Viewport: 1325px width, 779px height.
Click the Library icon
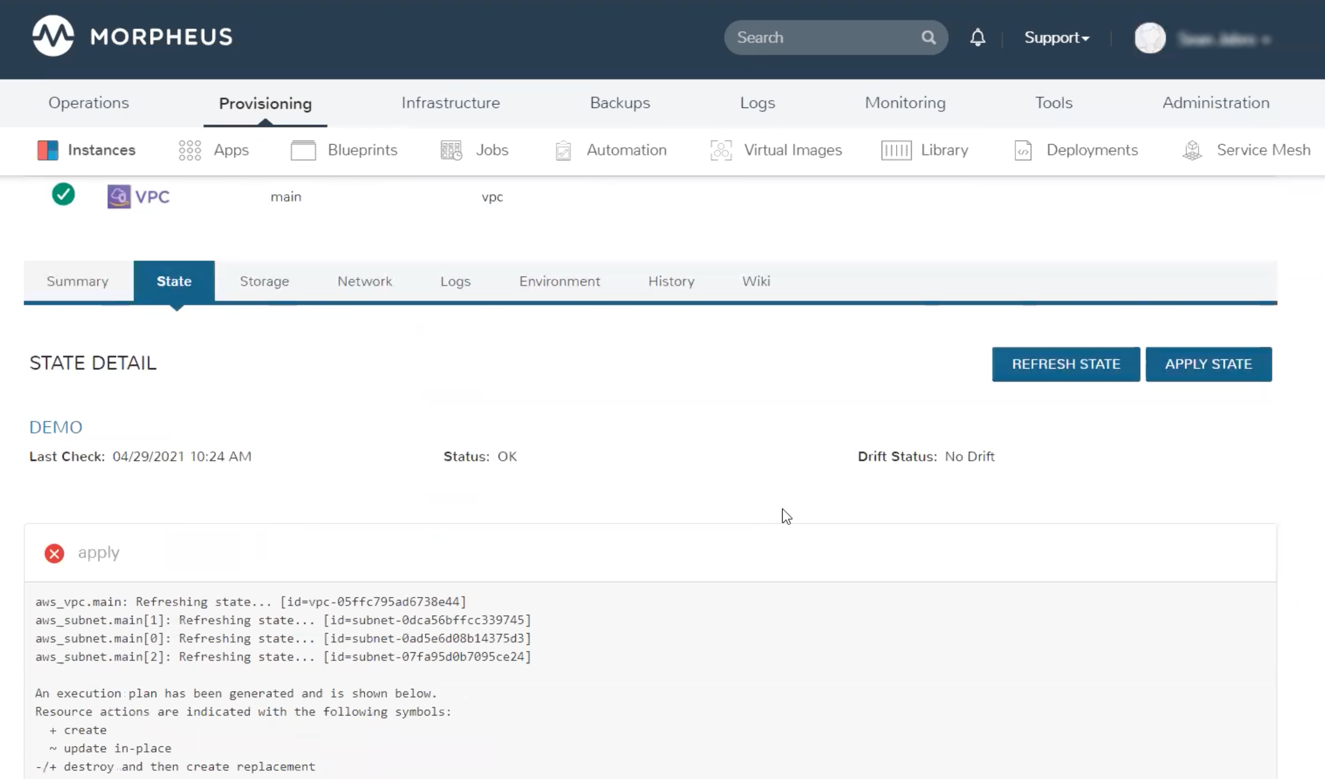pos(896,150)
